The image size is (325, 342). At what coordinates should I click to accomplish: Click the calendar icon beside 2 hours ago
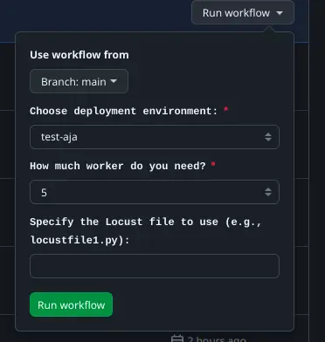[177, 339]
